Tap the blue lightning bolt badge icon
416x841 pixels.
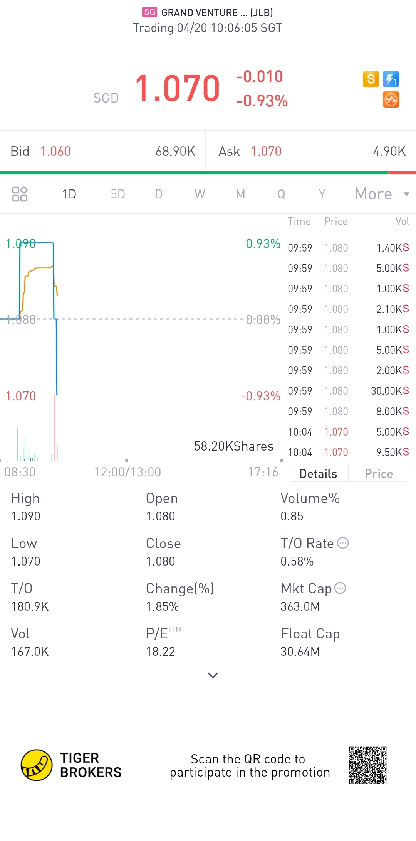[391, 79]
